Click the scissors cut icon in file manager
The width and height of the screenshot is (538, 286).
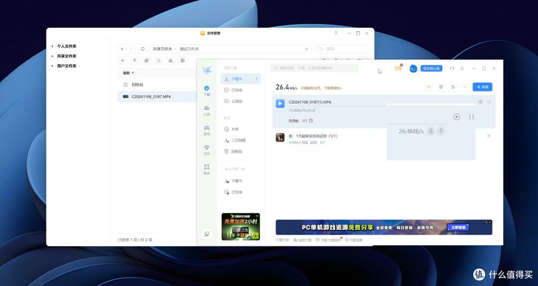click(x=170, y=61)
